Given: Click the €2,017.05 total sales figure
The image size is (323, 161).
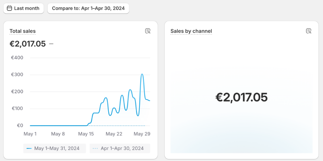Looking at the screenshot, I should coord(27,44).
